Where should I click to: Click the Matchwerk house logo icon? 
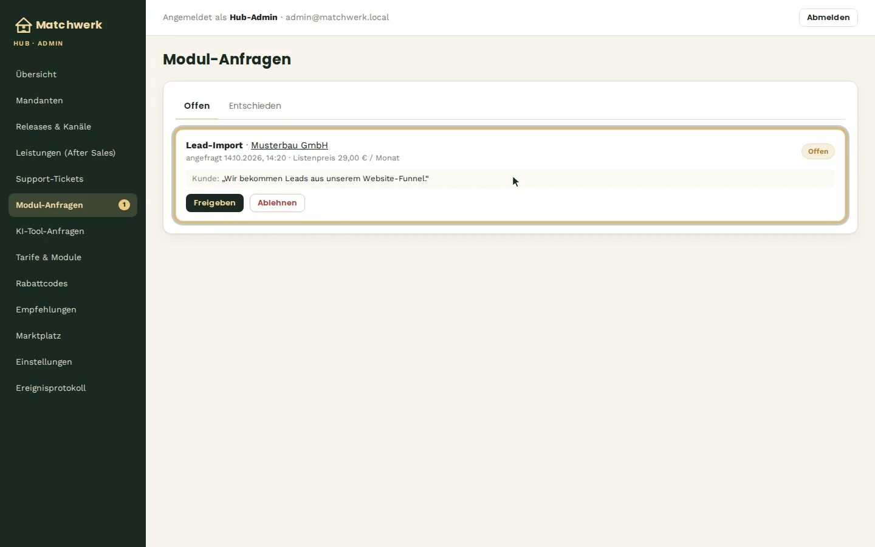(x=23, y=25)
